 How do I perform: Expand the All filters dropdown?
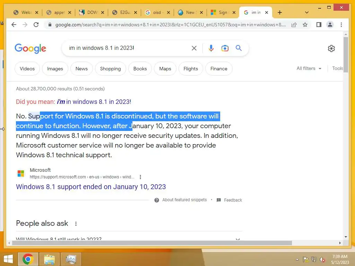tap(309, 68)
